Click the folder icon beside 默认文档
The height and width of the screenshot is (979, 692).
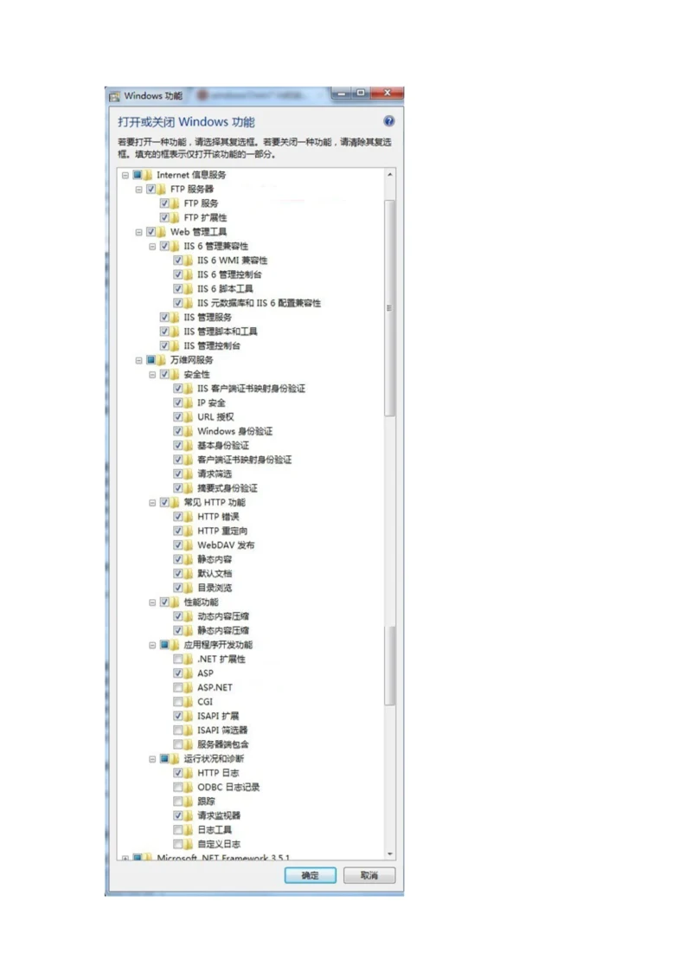189,573
